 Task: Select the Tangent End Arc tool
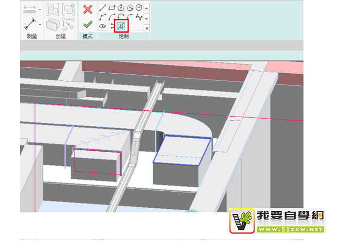tap(121, 16)
